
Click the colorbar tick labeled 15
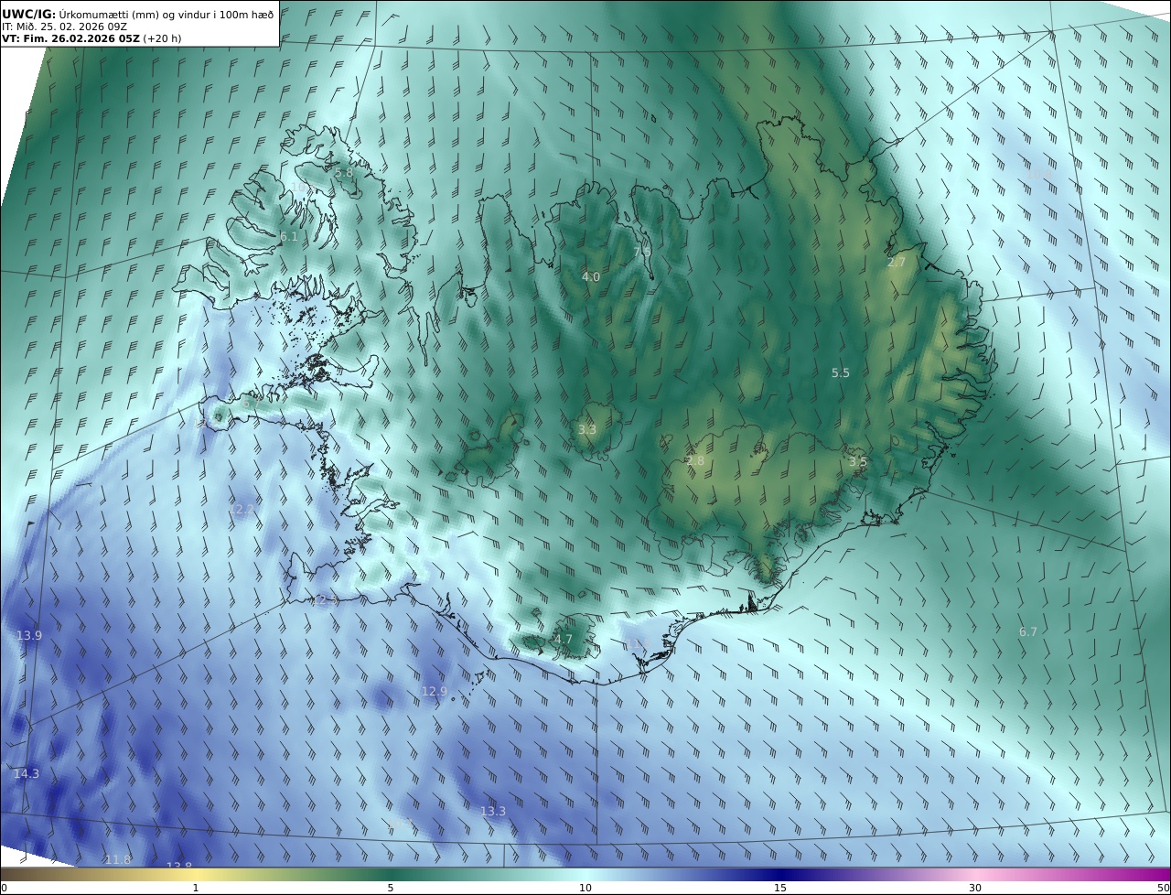(780, 888)
